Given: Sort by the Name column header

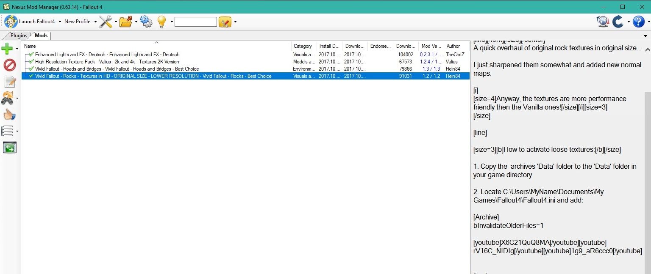Looking at the screenshot, I should (x=157, y=46).
